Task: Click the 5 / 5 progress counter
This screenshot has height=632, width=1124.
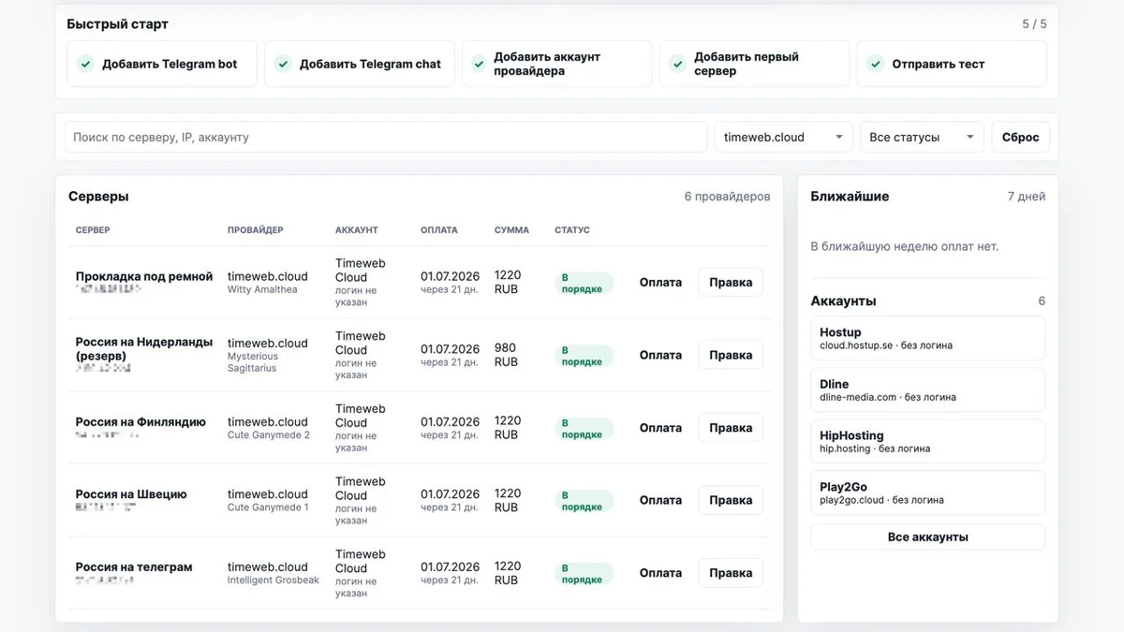Action: [x=1034, y=24]
